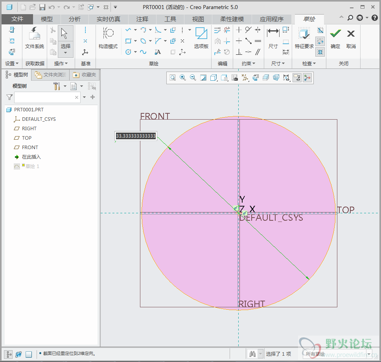Select the Chamfer sketch tool
Viewport: 381px width, 362px height.
point(158,41)
